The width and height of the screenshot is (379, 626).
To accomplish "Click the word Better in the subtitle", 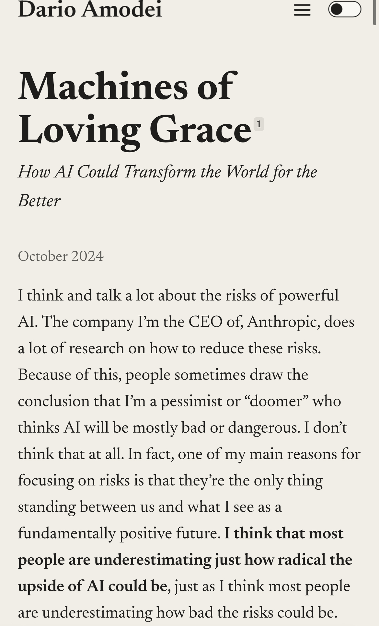I will pyautogui.click(x=39, y=201).
